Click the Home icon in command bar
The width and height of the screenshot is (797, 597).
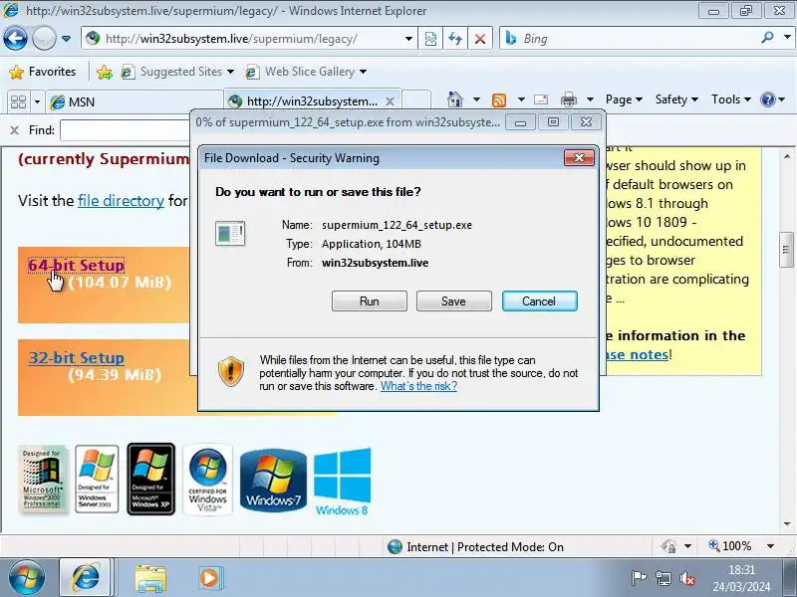[x=455, y=99]
